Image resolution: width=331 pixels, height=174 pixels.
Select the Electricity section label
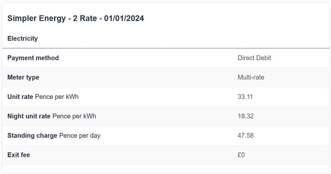click(x=23, y=38)
